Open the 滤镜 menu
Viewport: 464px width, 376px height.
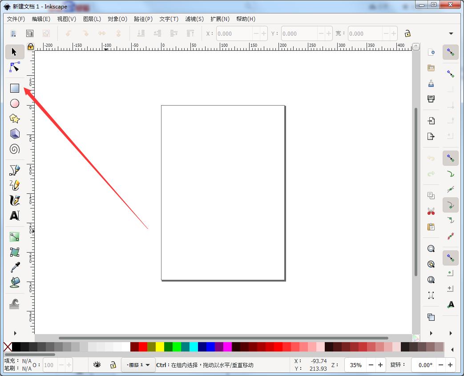click(194, 19)
